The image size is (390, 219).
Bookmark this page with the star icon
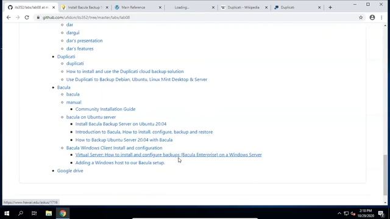click(x=361, y=18)
